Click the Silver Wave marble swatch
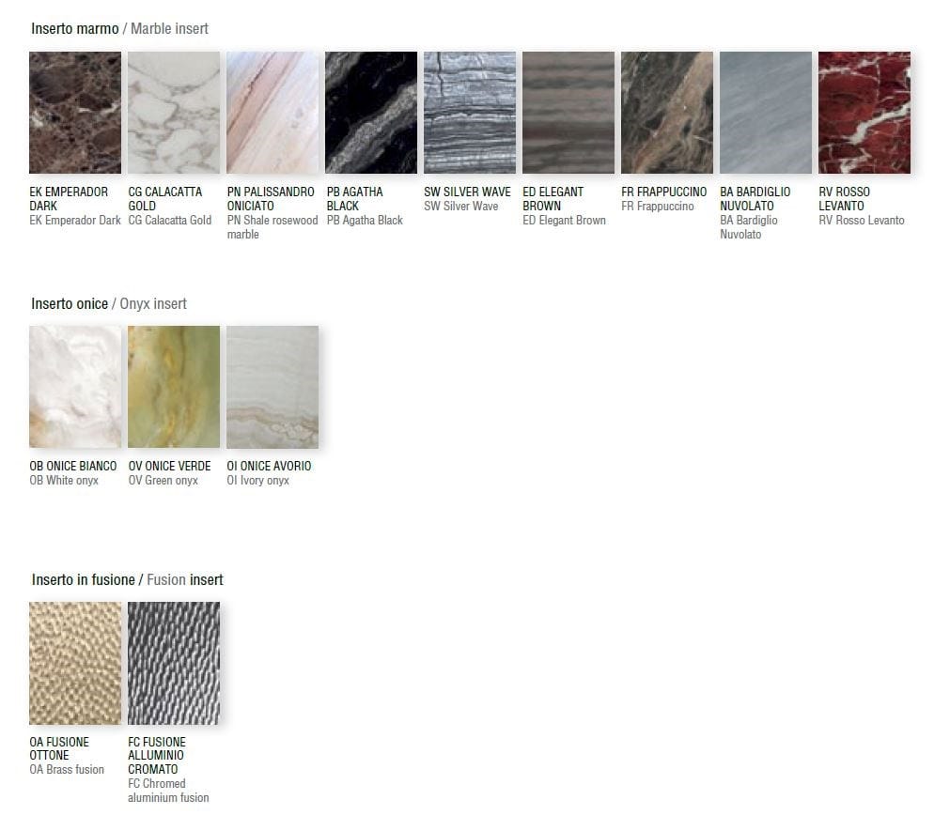934x815 pixels. [x=470, y=113]
